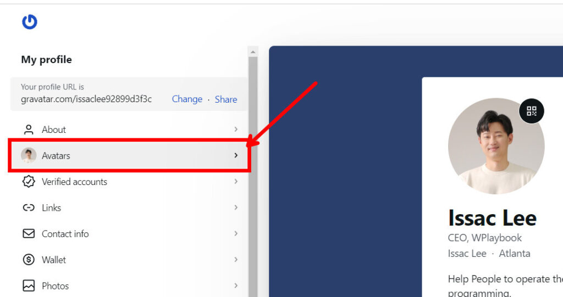
Task: Click the Links chain icon
Action: [x=29, y=208]
